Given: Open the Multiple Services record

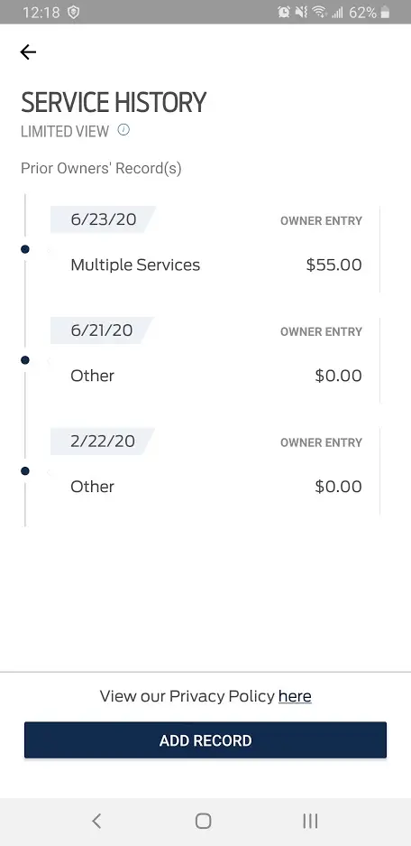Looking at the screenshot, I should point(215,249).
